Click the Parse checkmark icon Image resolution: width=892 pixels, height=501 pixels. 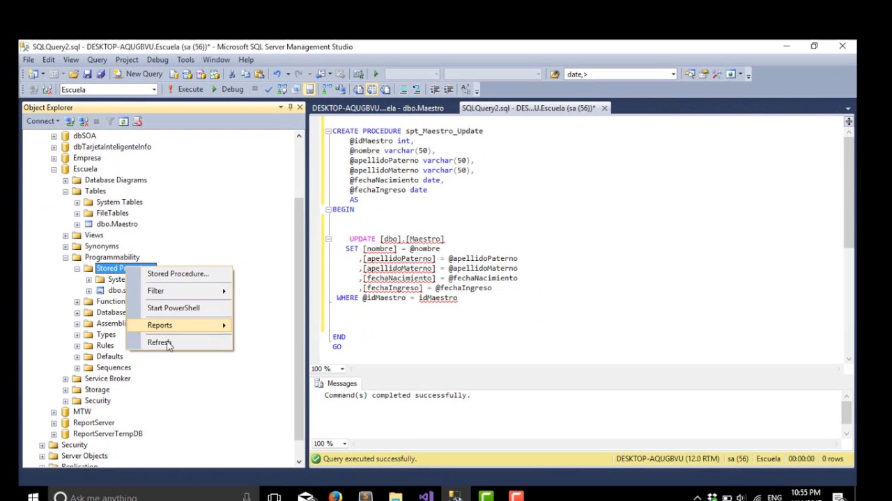coord(268,89)
